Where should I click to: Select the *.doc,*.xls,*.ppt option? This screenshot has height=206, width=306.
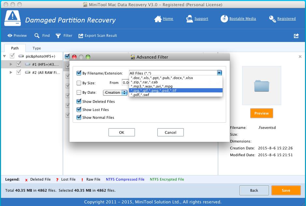[x=176, y=78]
